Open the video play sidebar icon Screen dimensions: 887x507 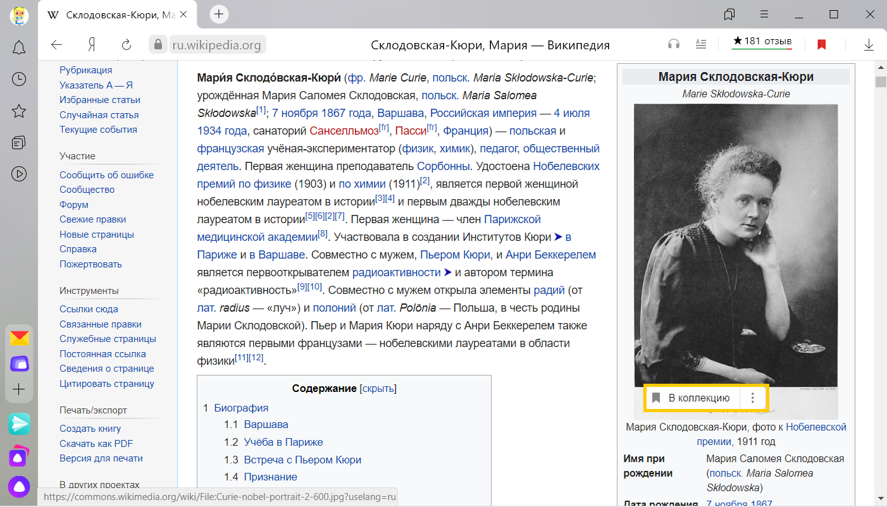tap(19, 173)
